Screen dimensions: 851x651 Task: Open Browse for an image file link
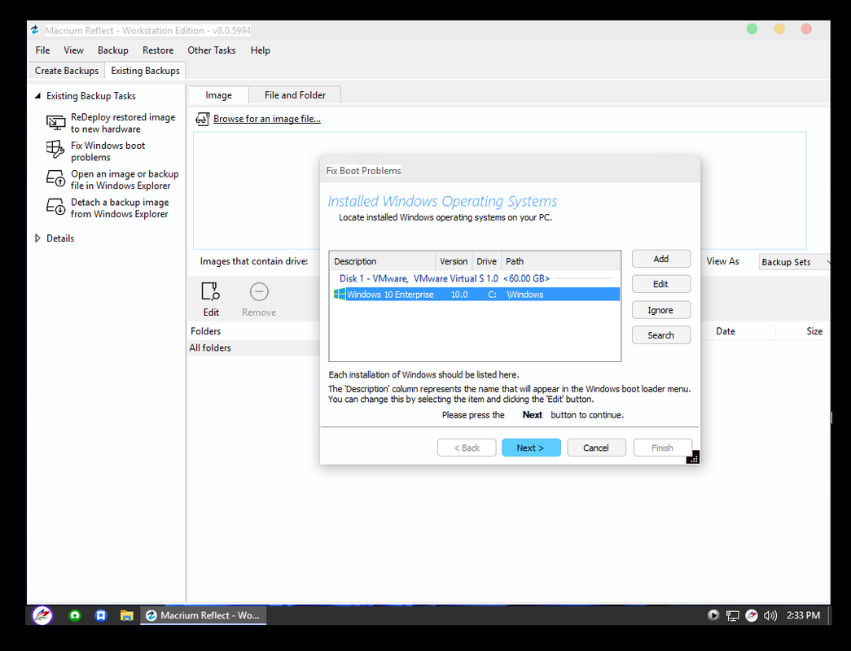click(267, 119)
